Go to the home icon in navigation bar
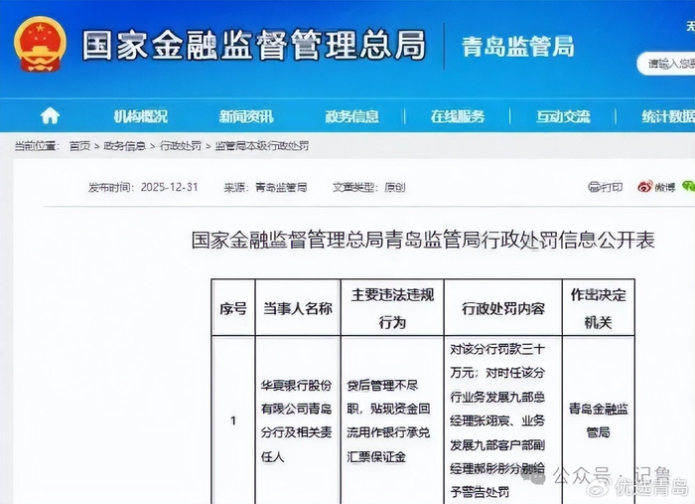The width and height of the screenshot is (695, 504). (50, 116)
